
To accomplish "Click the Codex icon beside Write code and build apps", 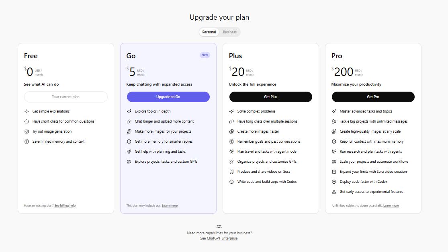I will point(232,181).
